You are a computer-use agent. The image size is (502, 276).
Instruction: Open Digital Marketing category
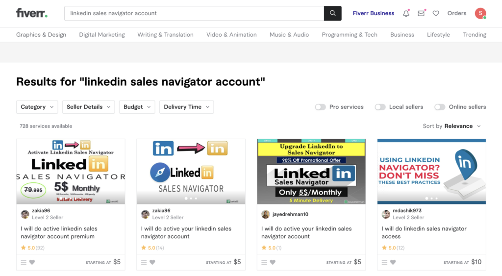[x=102, y=35]
